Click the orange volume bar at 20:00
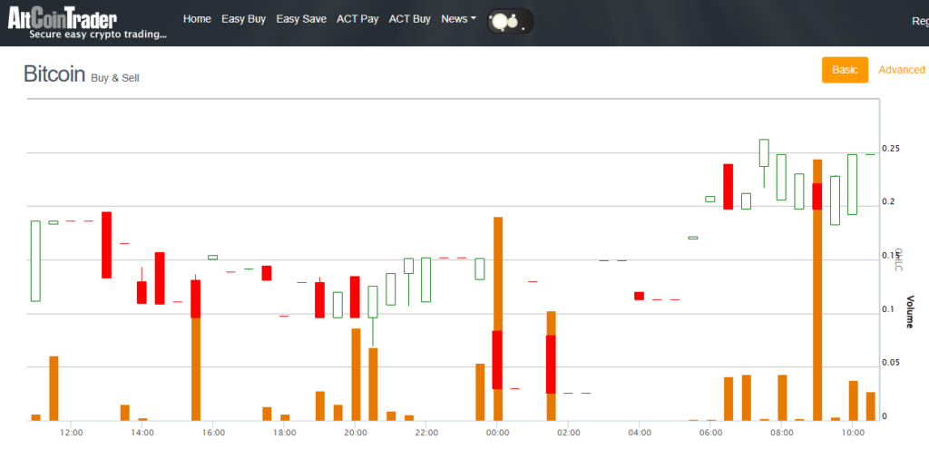 (356, 375)
